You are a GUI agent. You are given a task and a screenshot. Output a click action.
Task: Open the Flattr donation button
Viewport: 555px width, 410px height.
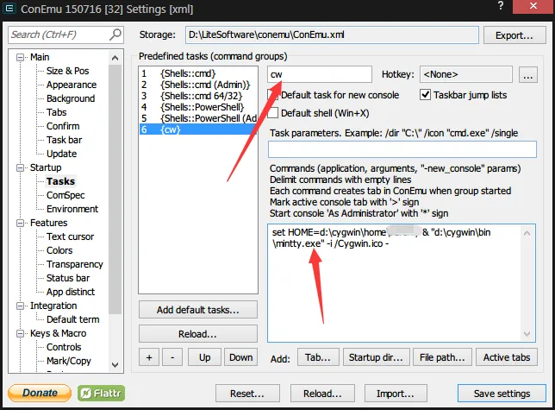click(x=101, y=393)
